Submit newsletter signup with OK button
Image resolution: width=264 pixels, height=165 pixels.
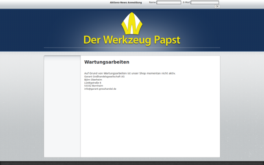(217, 7)
